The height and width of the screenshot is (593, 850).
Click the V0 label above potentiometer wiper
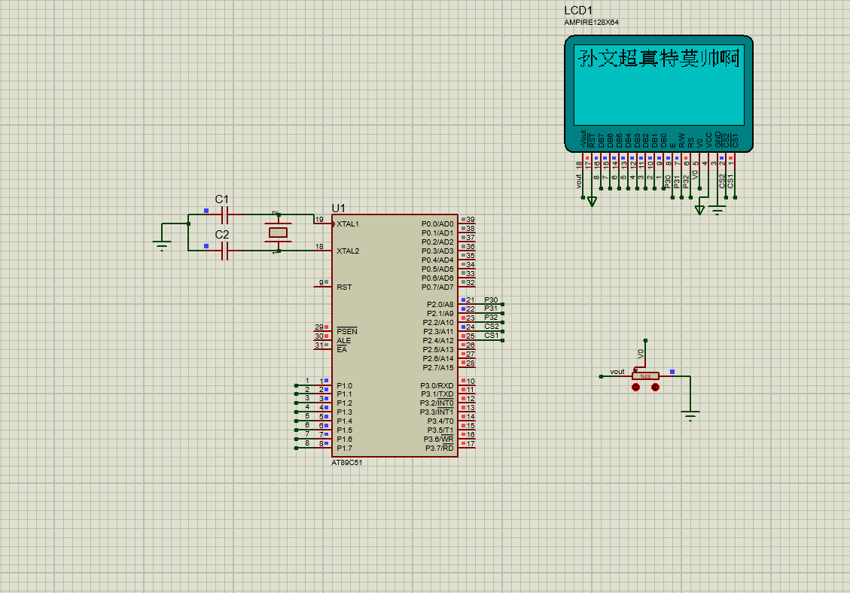pyautogui.click(x=641, y=354)
